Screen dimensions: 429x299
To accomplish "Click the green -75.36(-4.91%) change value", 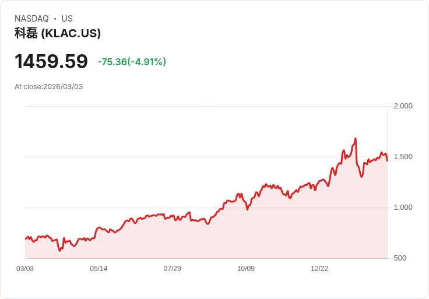I will [x=132, y=62].
